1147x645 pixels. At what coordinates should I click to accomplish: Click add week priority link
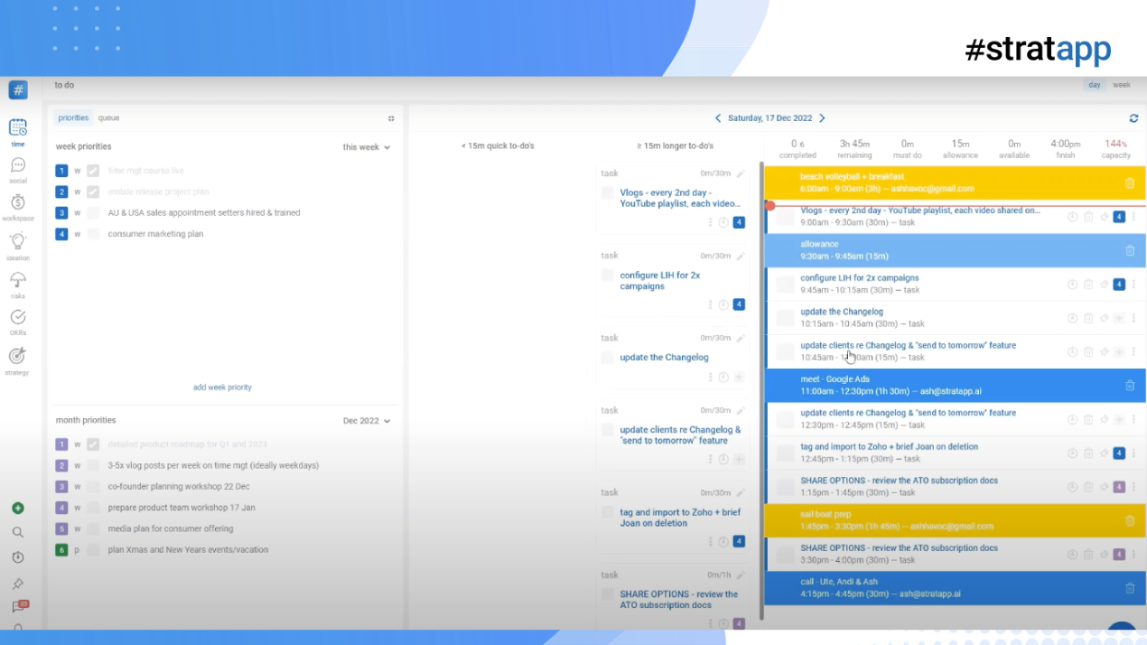pyautogui.click(x=222, y=388)
